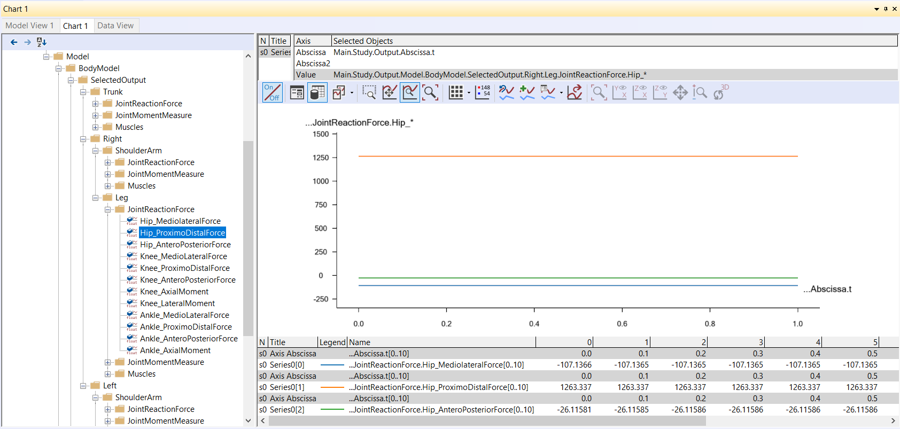Click tree scrollbar up arrow

click(248, 56)
